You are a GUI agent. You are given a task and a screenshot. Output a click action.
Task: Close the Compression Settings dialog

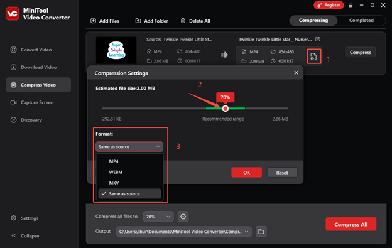pyautogui.click(x=297, y=73)
